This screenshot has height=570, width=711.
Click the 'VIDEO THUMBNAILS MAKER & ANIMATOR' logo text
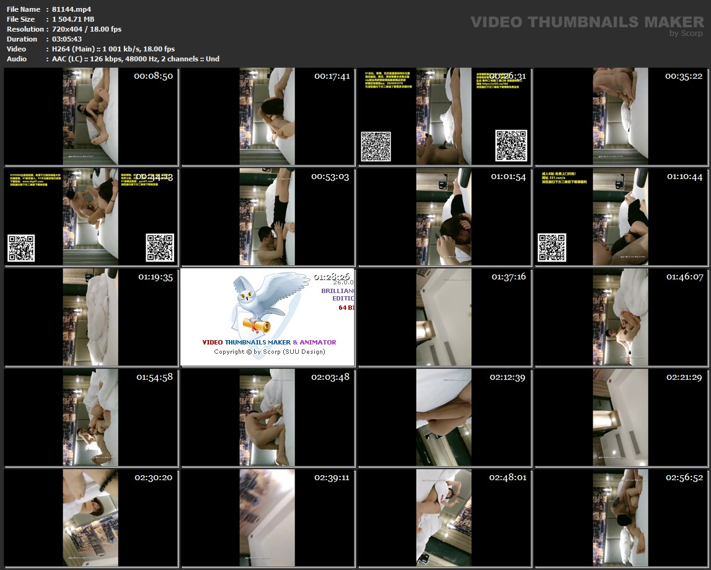coord(270,342)
